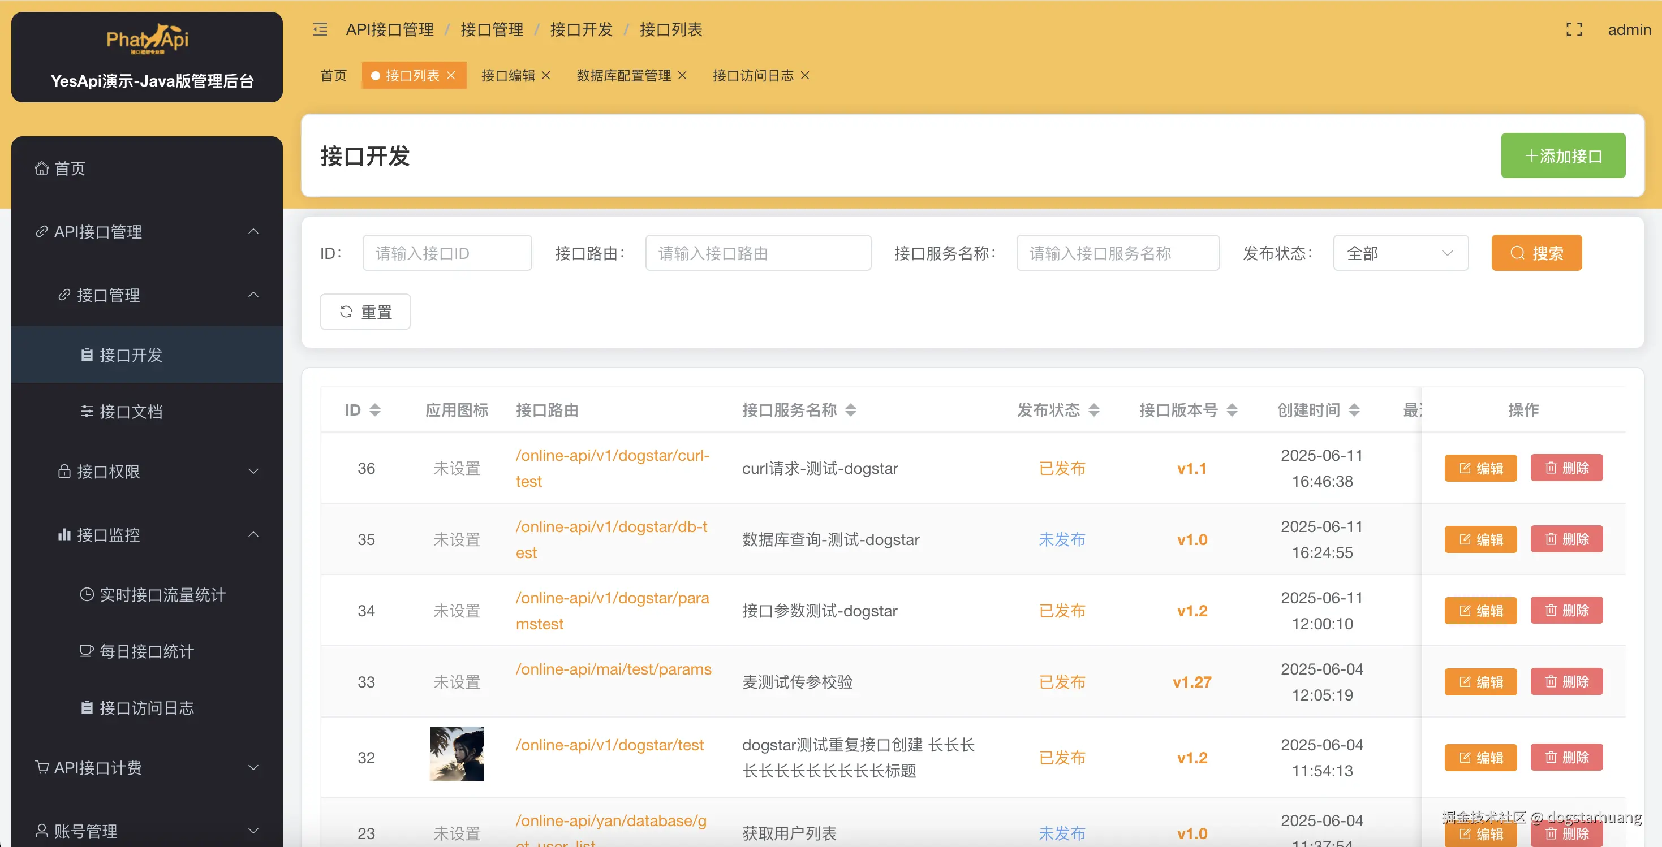Image resolution: width=1662 pixels, height=847 pixels.
Task: Switch to the 接口编辑 tab
Action: point(508,75)
